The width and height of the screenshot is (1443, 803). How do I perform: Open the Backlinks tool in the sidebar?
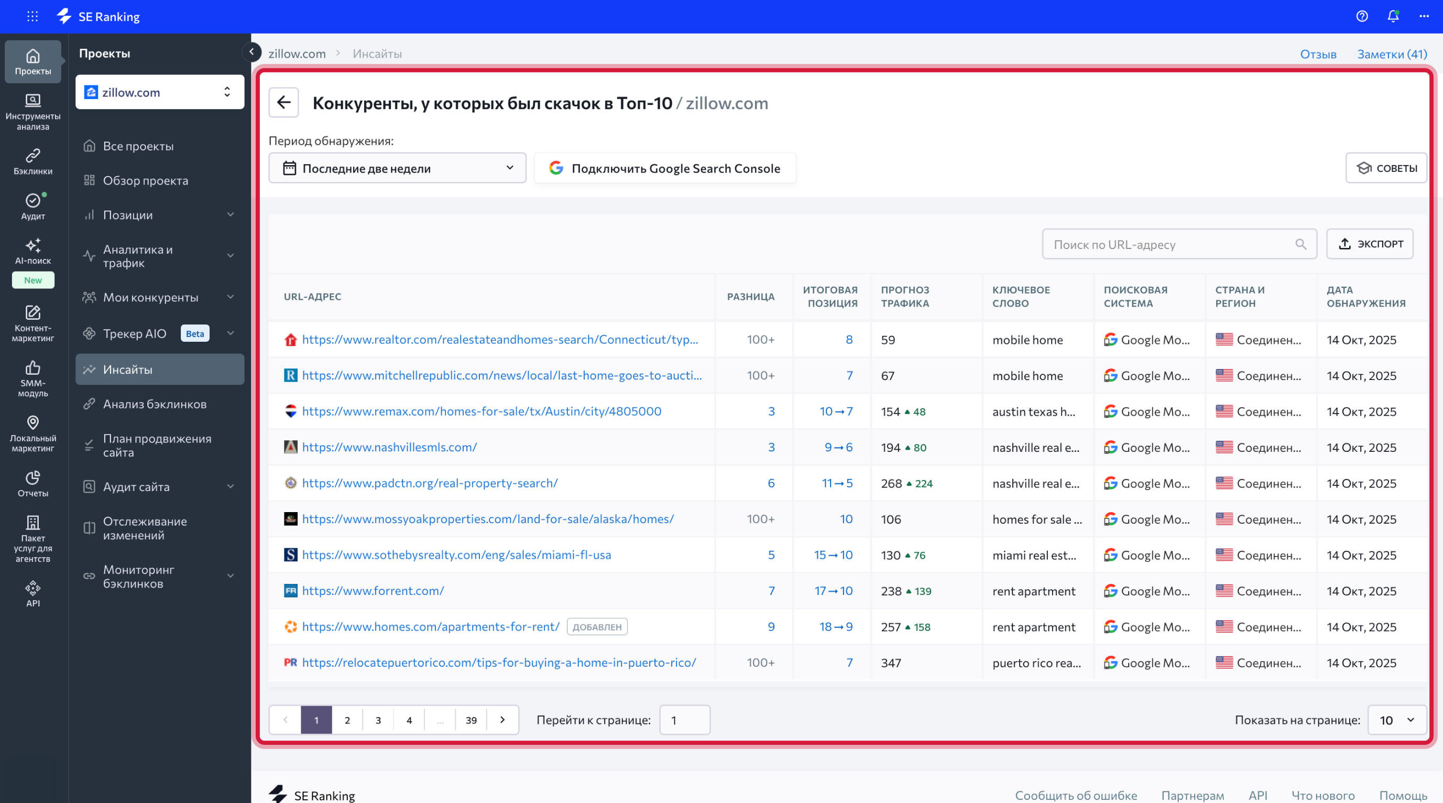coord(32,161)
